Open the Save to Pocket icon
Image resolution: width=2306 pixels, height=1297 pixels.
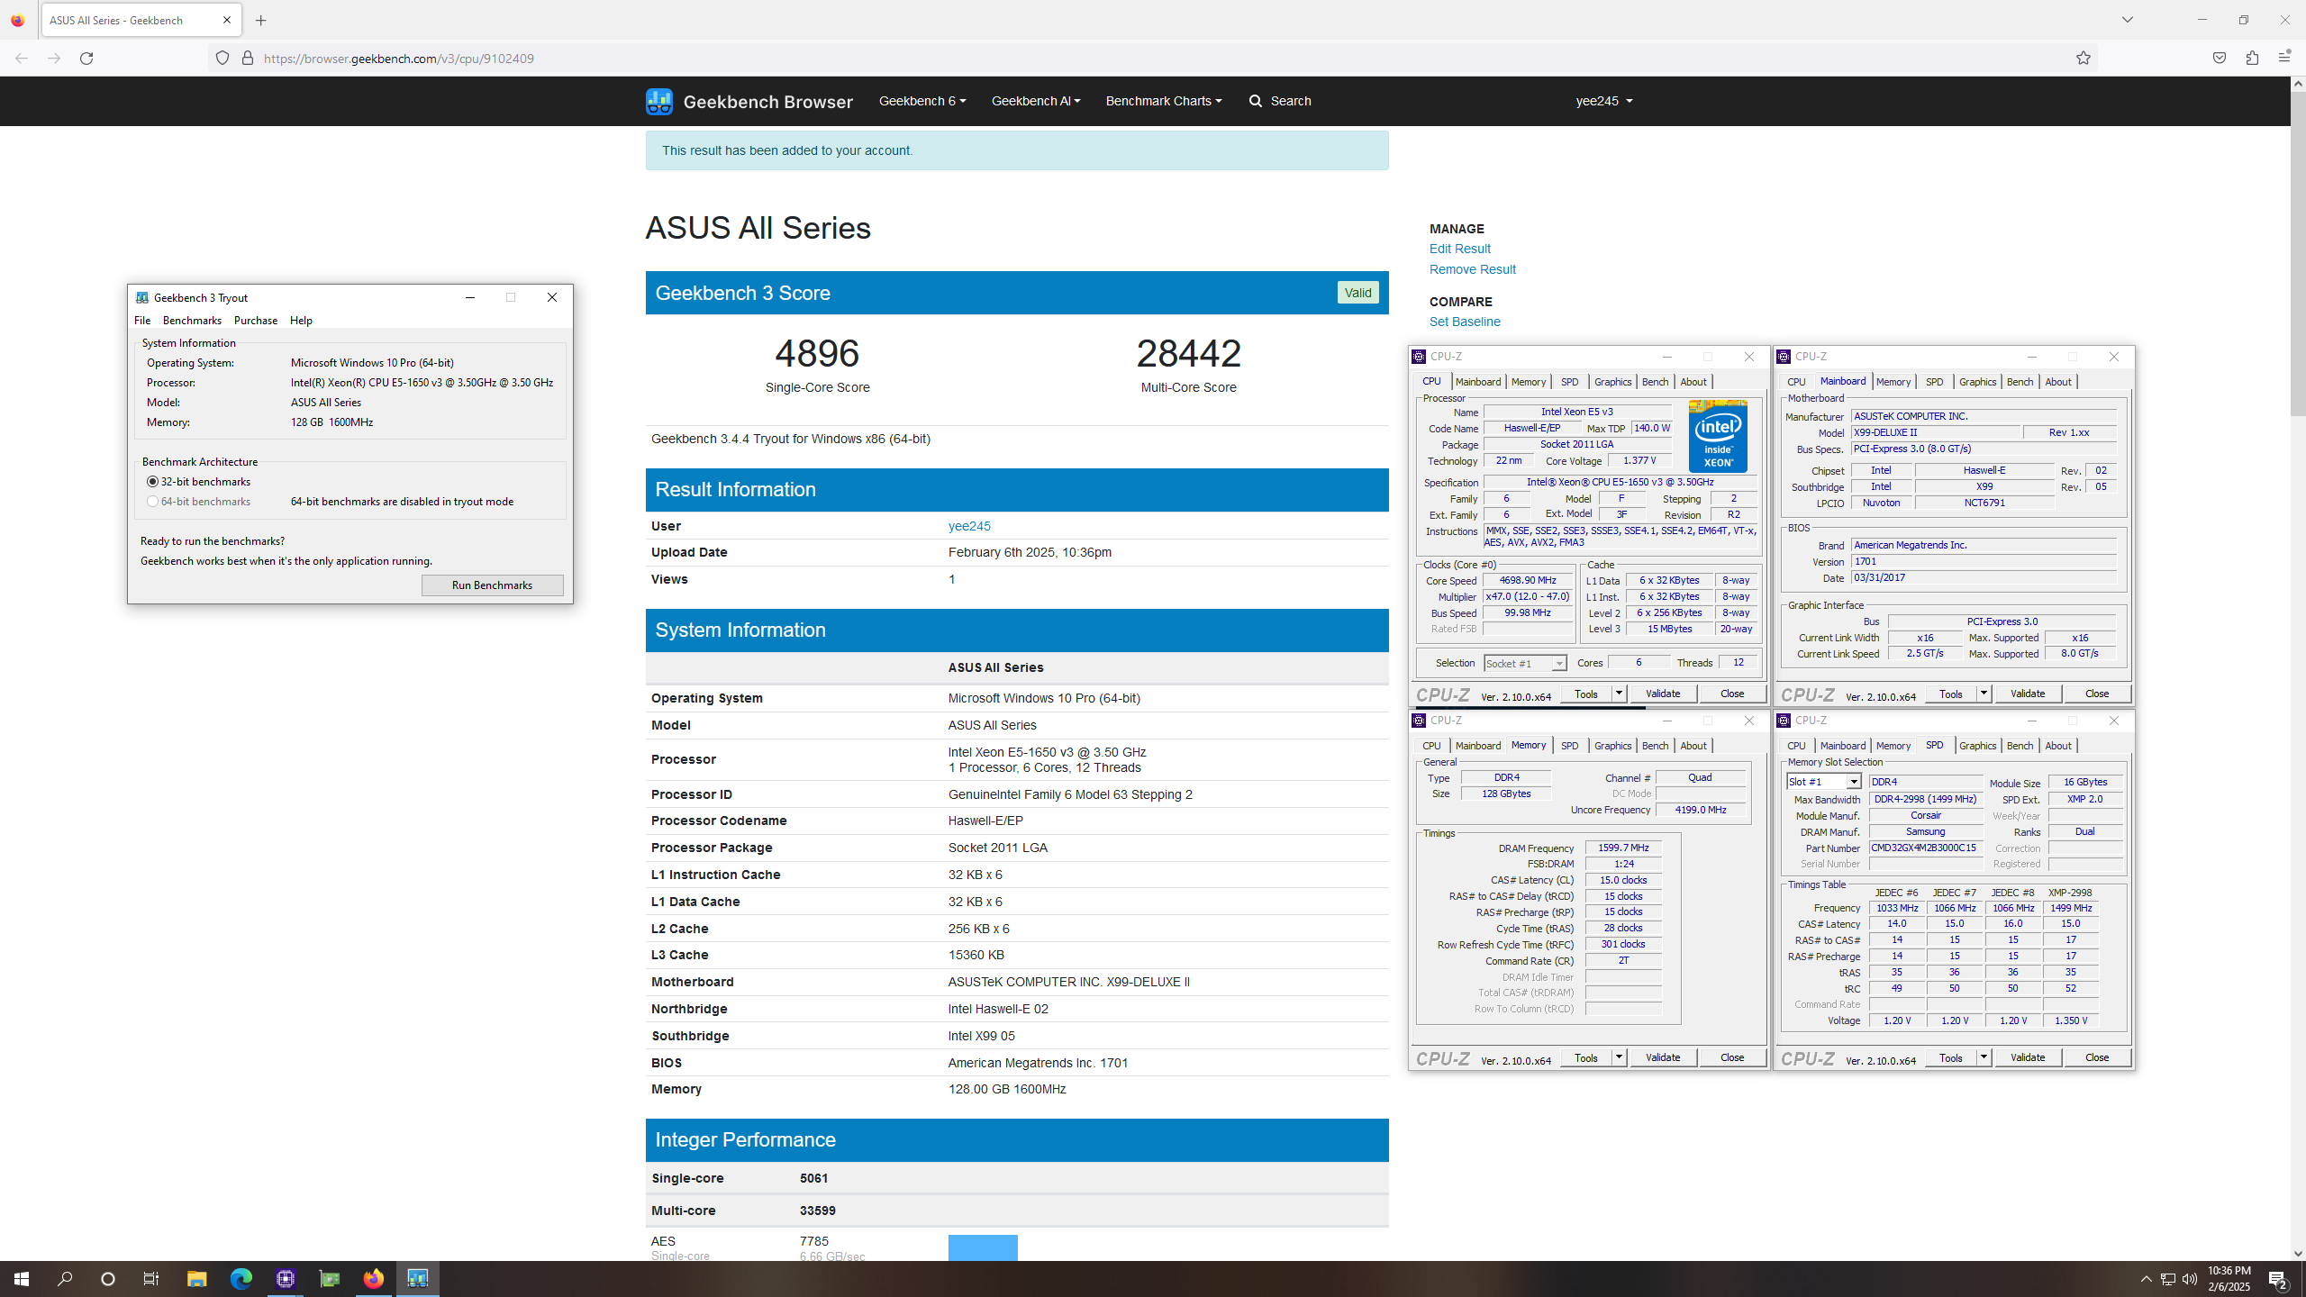(2220, 59)
